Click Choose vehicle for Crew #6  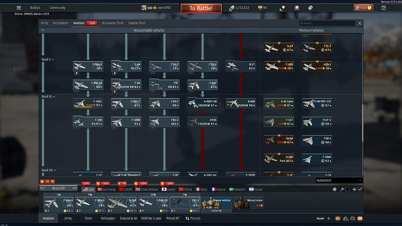[216, 203]
